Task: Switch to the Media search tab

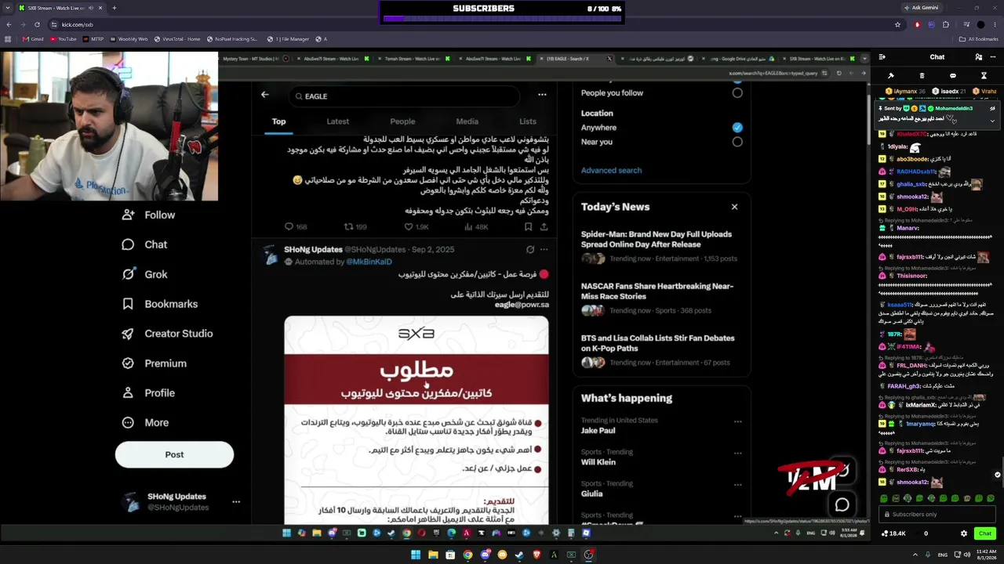Action: coord(467,121)
